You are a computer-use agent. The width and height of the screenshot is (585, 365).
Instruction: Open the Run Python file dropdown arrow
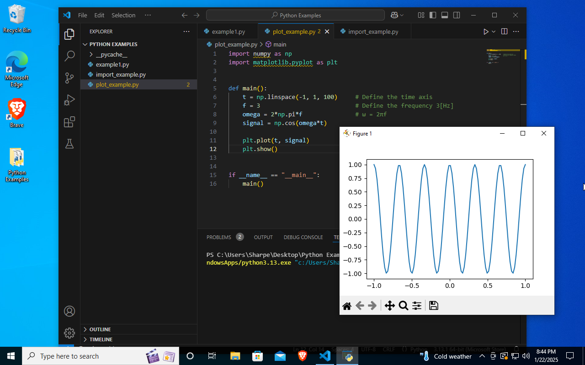494,31
